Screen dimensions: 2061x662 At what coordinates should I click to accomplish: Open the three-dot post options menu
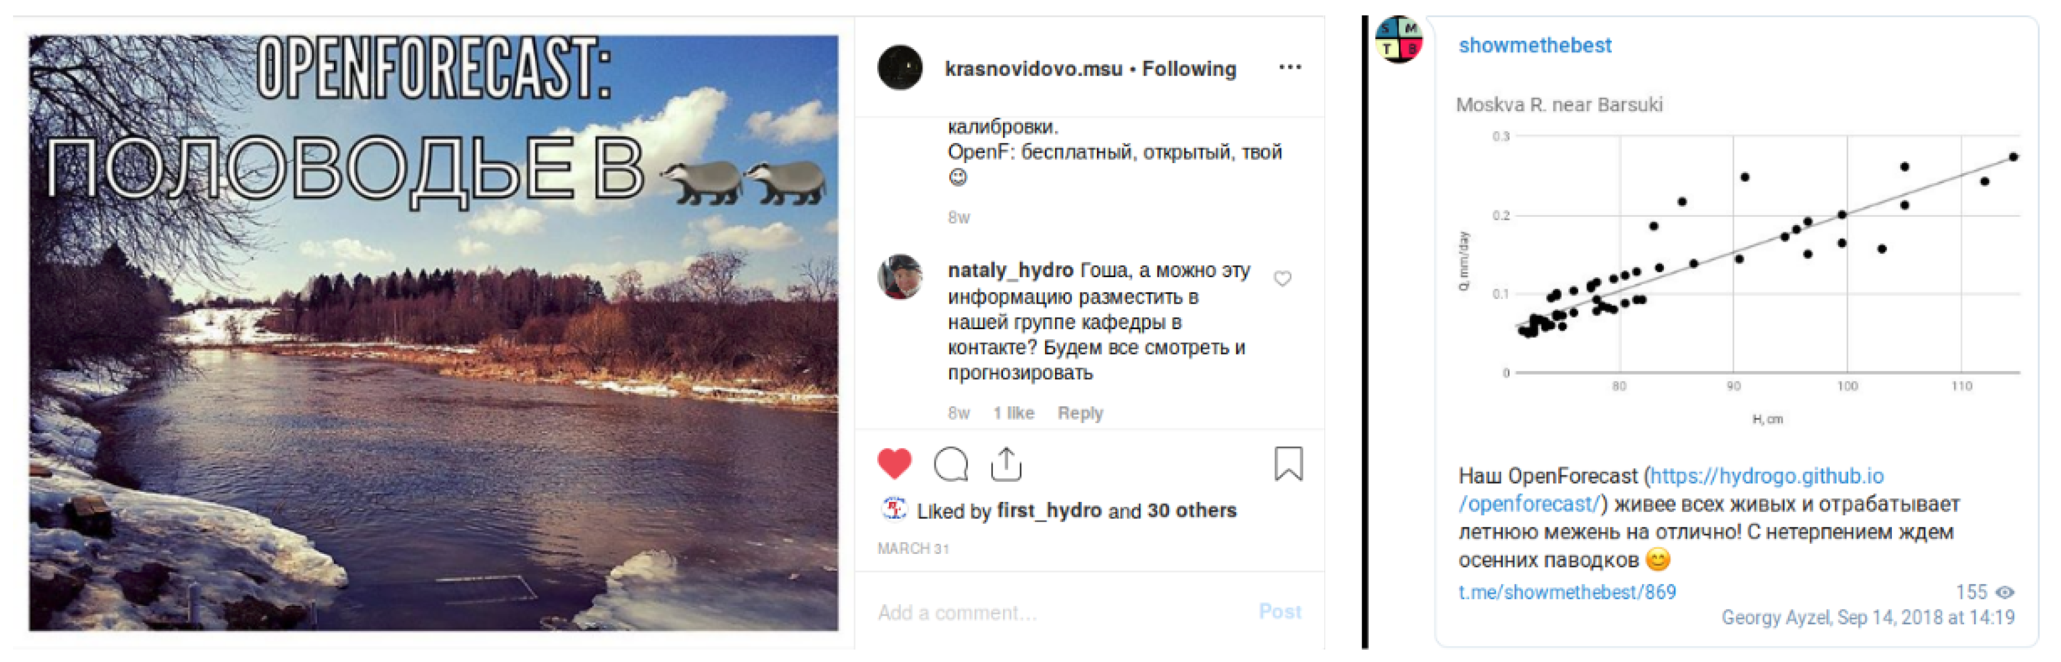(x=1290, y=67)
